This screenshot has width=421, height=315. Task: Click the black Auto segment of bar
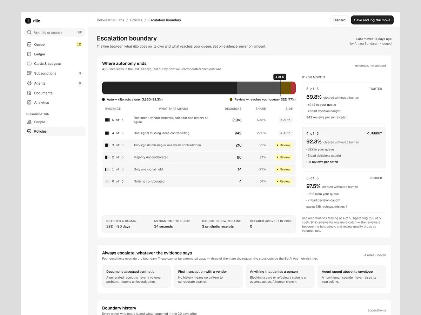(x=169, y=88)
